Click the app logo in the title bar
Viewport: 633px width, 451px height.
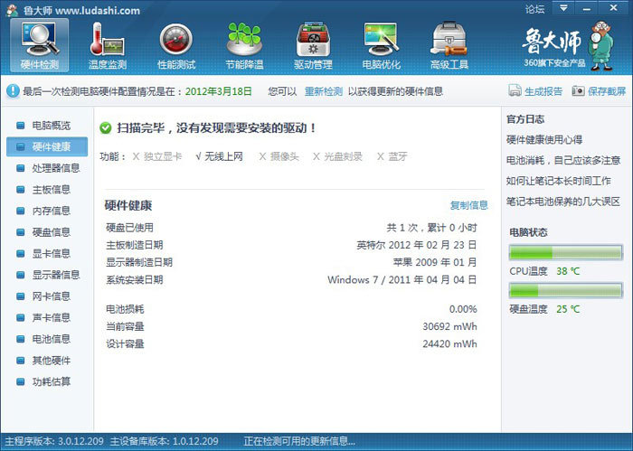coord(12,10)
